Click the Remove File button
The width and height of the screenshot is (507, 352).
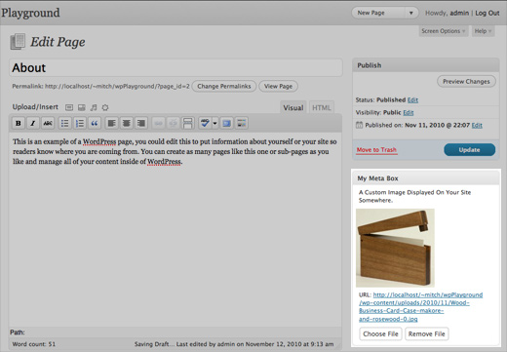tap(426, 333)
